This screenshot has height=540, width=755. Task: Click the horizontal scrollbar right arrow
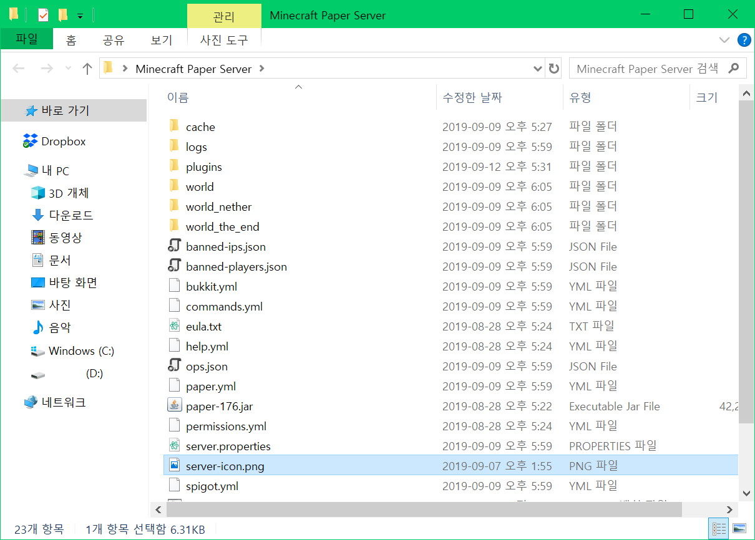(x=730, y=509)
